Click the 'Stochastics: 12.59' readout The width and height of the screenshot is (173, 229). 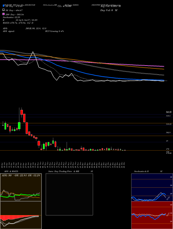11,17
